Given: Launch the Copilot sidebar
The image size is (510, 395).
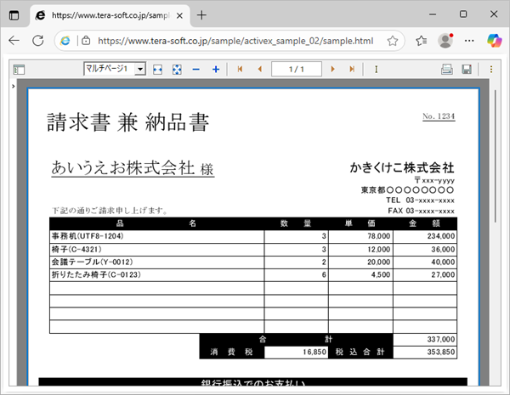Looking at the screenshot, I should (494, 41).
